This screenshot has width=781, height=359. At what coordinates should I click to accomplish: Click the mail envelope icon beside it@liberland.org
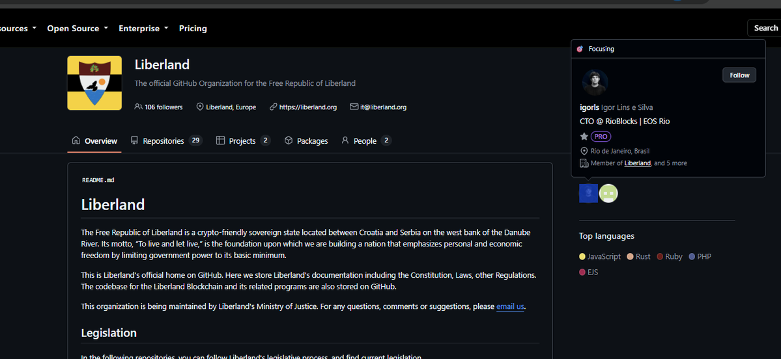point(354,107)
